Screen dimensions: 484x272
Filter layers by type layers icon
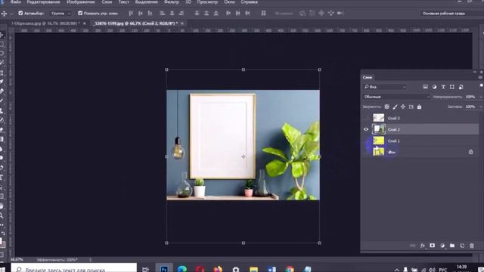point(443,87)
